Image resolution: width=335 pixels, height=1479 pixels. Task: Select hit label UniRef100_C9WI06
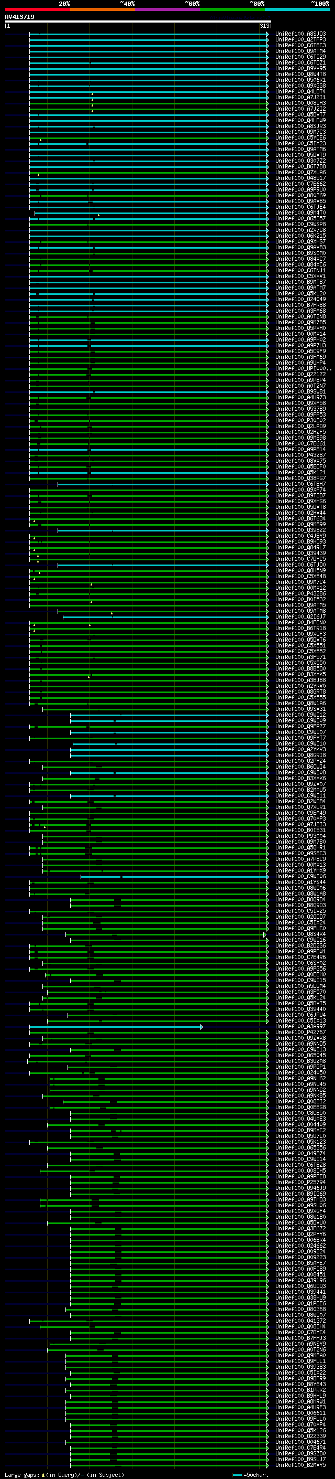pyautogui.click(x=300, y=876)
